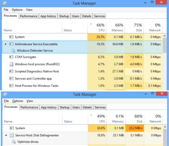This screenshot has width=169, height=146.
Task: Select Scripted Diagnostics Native Host row
Action: tap(82, 71)
